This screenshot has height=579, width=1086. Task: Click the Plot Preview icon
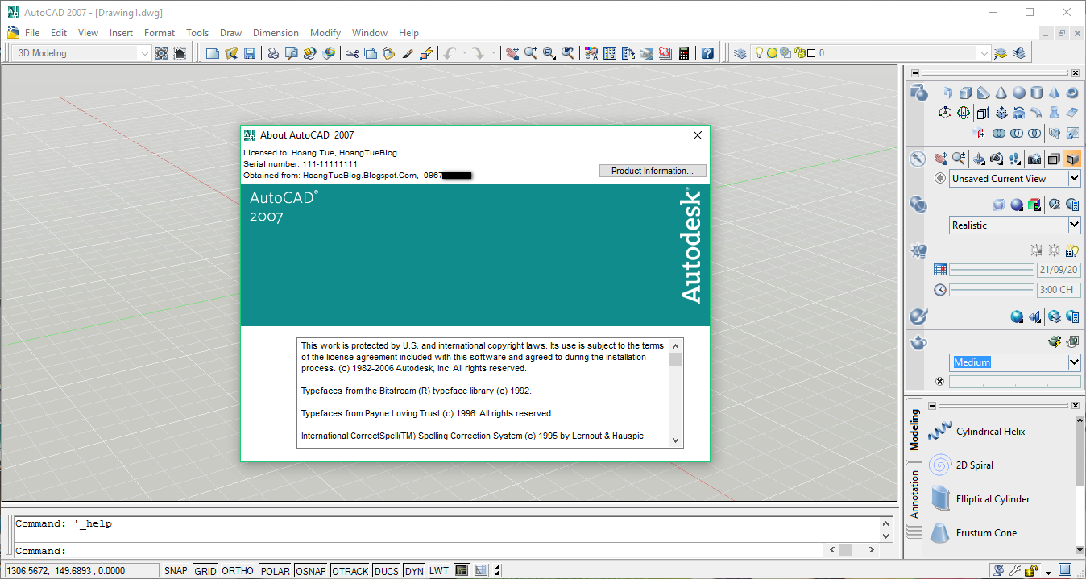291,53
